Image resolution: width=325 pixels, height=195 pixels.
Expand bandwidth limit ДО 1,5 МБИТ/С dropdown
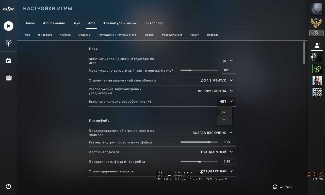[x=217, y=80]
